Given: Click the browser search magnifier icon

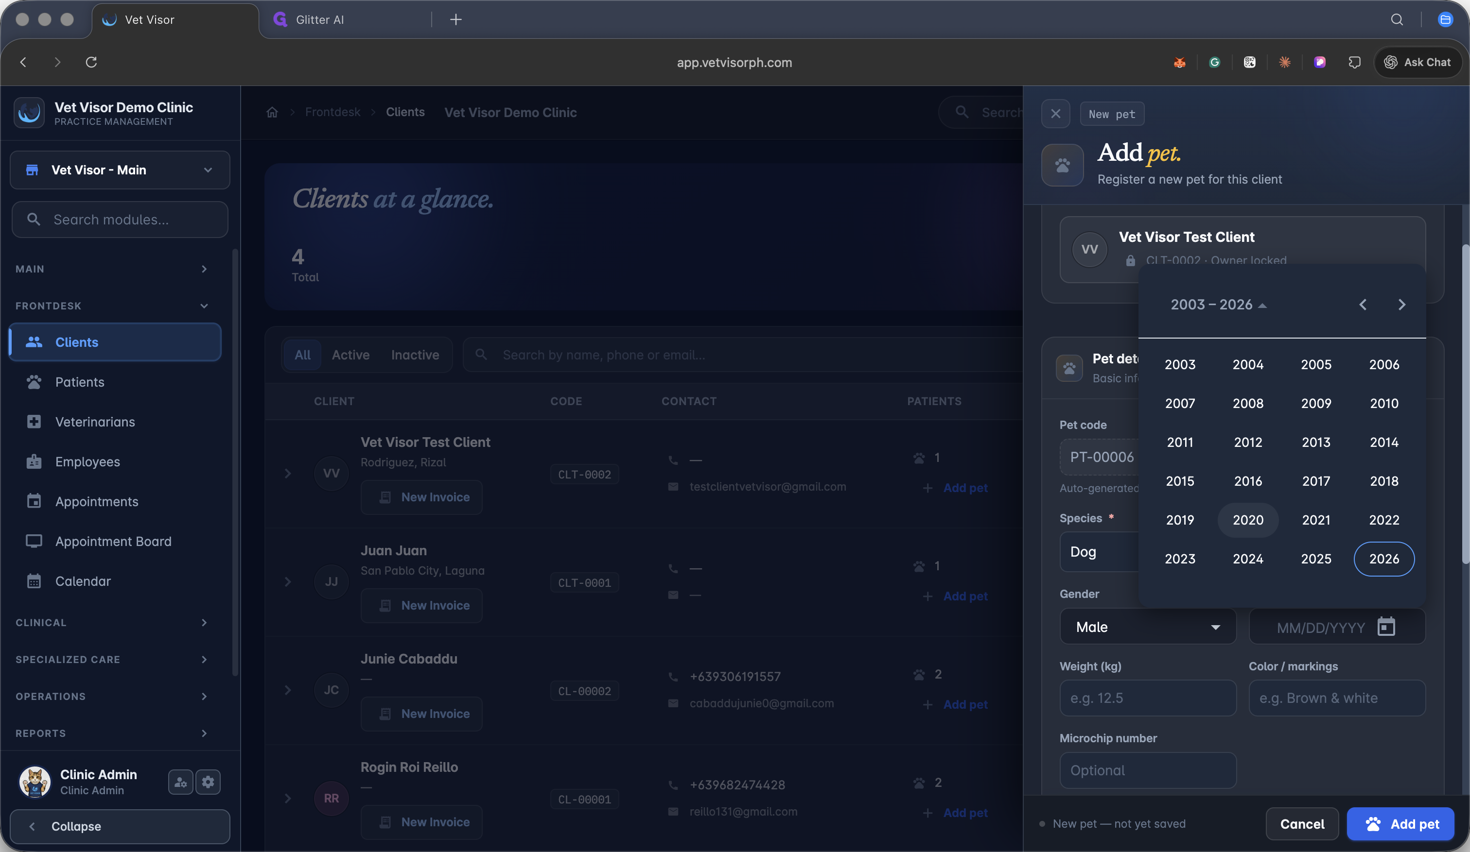Looking at the screenshot, I should [x=1397, y=20].
